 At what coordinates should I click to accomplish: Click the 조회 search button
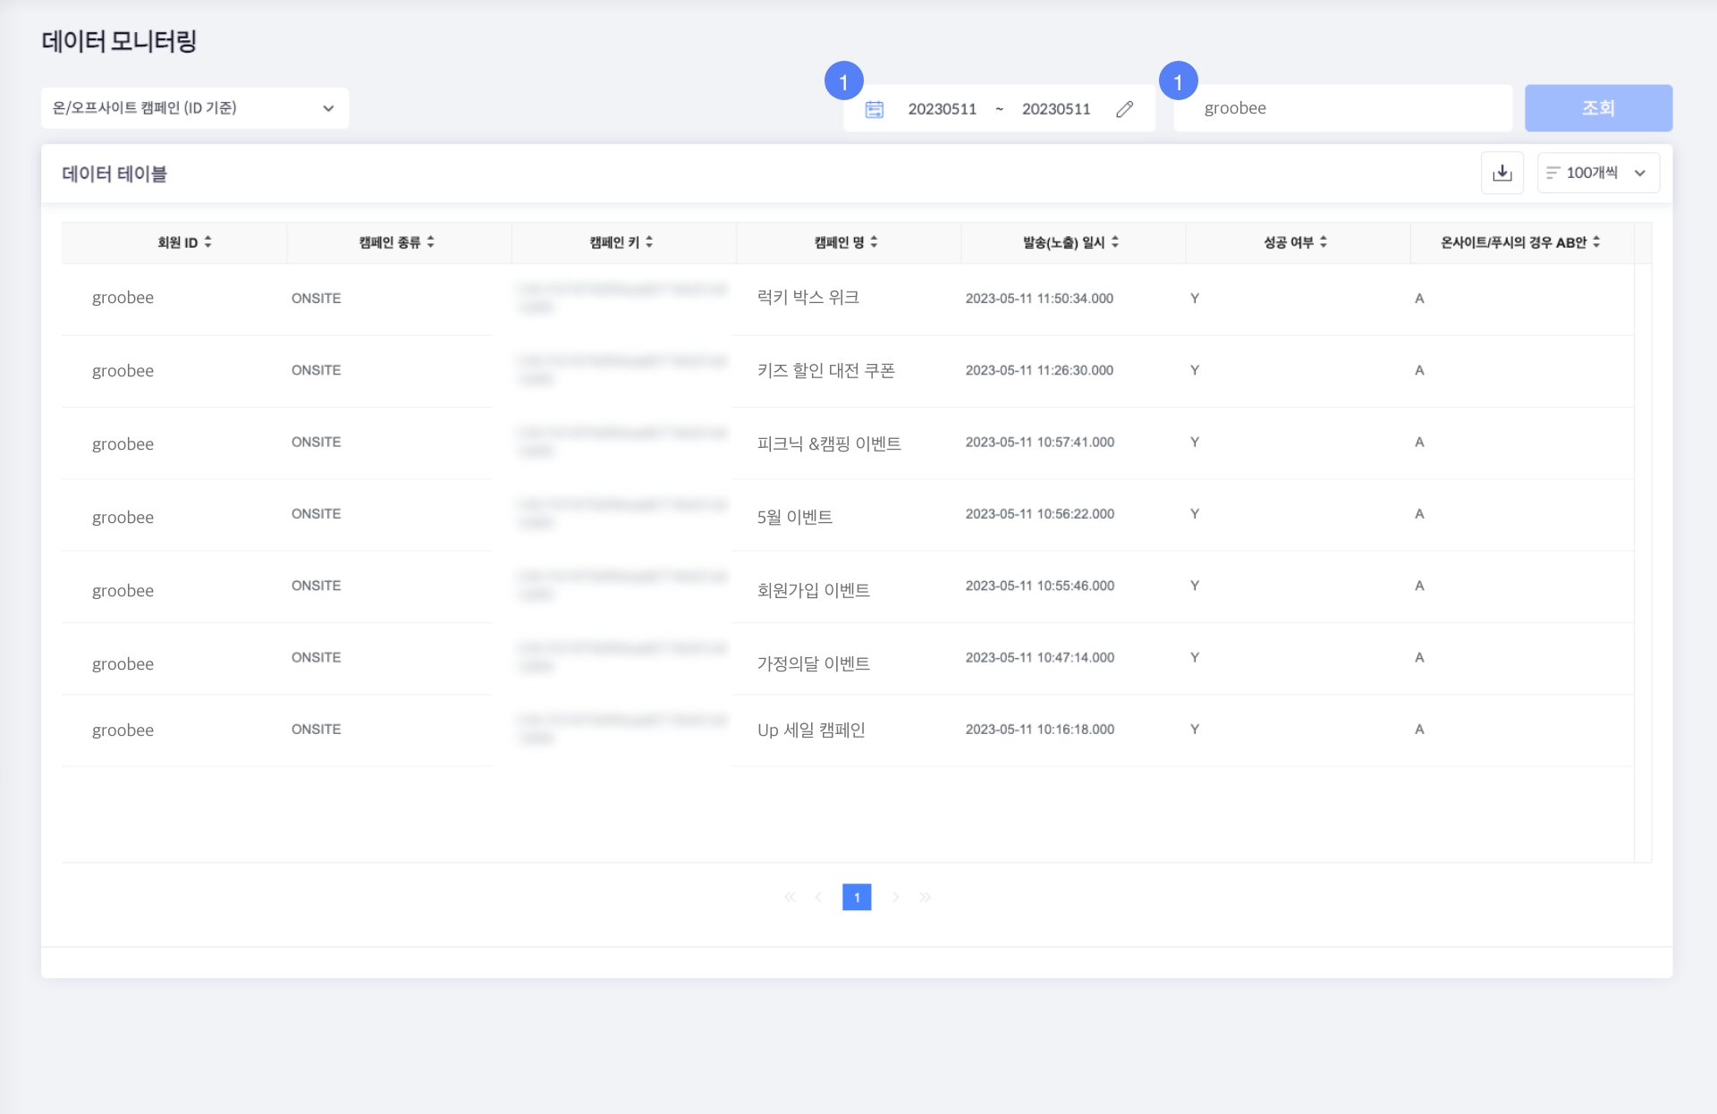pyautogui.click(x=1598, y=108)
